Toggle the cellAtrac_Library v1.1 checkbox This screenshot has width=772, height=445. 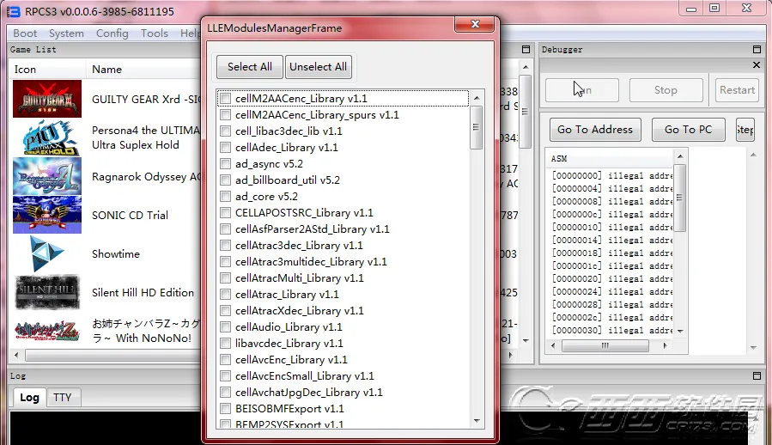pos(226,294)
